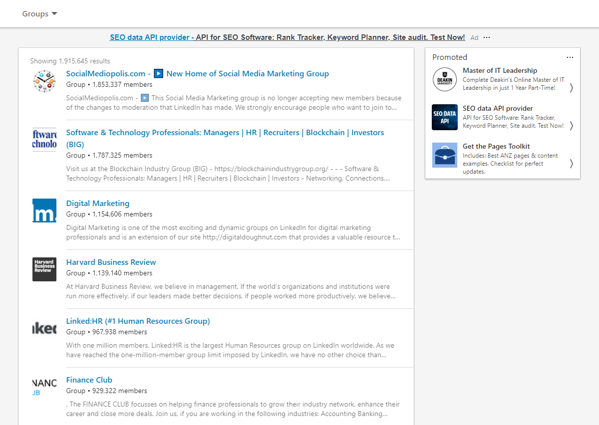Open the Finance Club group link
Viewport: 599px width, 425px height.
(89, 380)
